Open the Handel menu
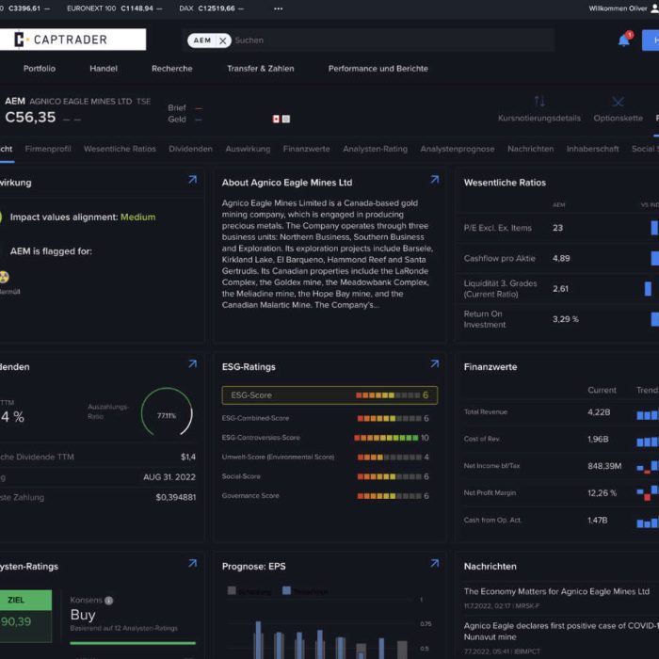Screen dimensions: 659x659 (x=104, y=69)
